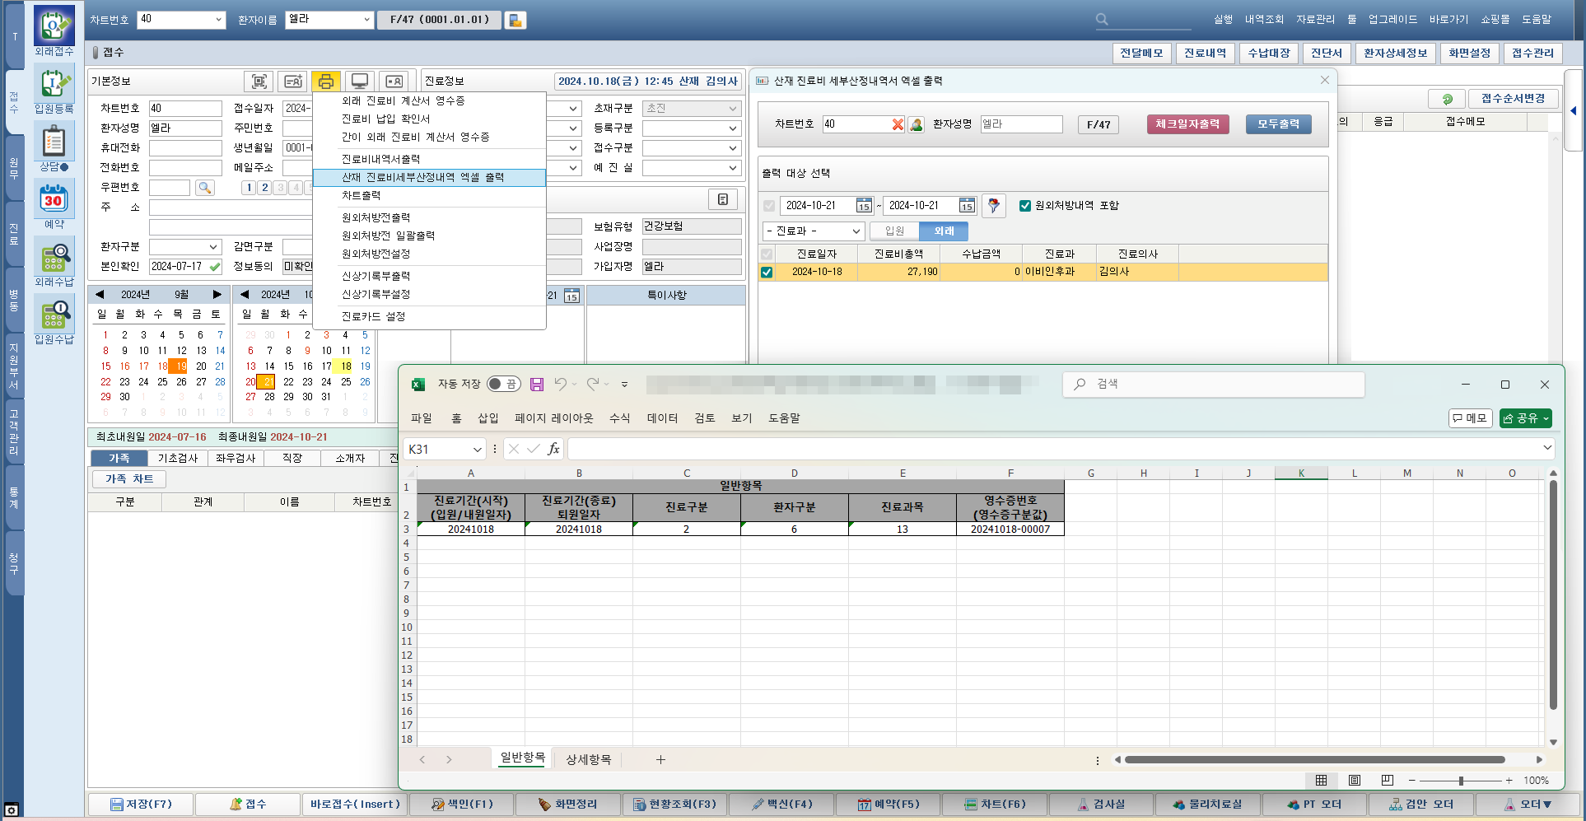
Task: Open the 외래접수 sidebar icon
Action: click(x=54, y=26)
